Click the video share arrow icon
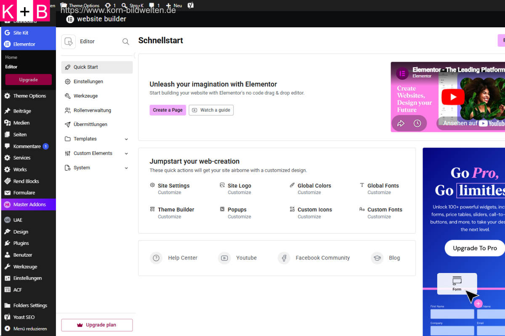 (401, 123)
